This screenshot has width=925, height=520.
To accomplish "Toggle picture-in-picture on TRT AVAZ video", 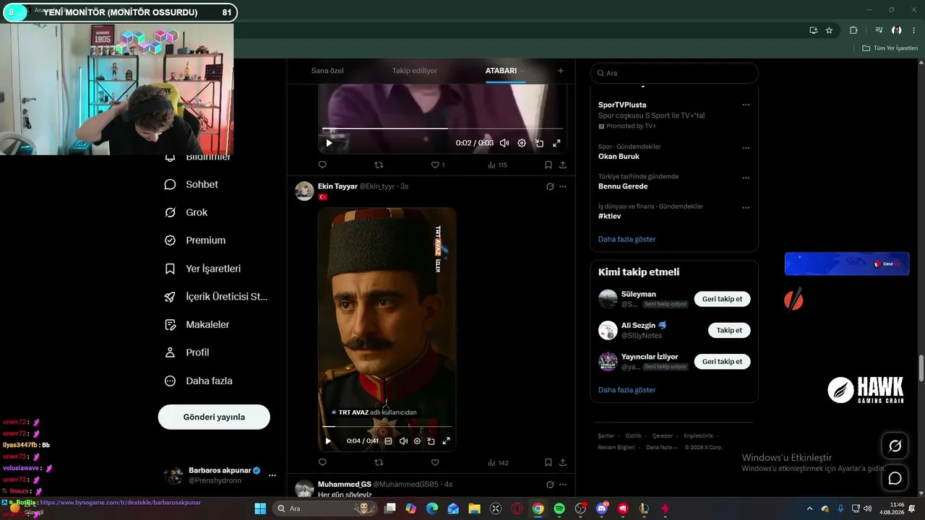I will point(431,441).
